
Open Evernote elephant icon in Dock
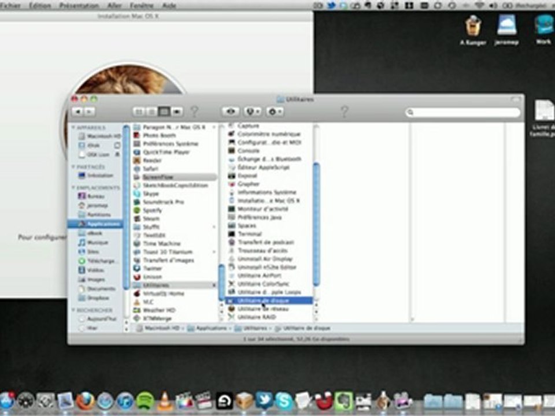[x=343, y=401]
